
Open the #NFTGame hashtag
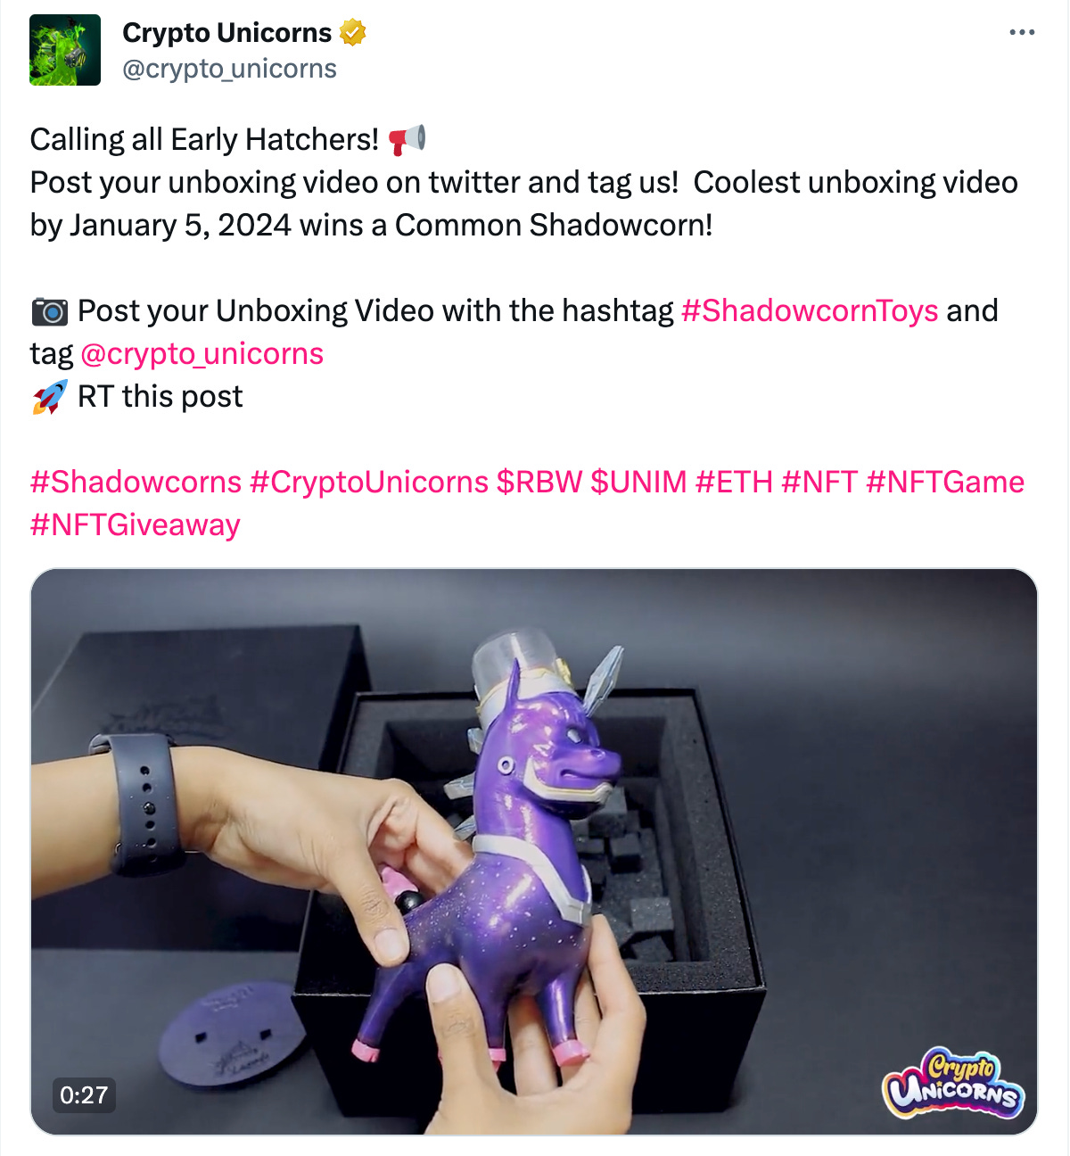click(945, 482)
